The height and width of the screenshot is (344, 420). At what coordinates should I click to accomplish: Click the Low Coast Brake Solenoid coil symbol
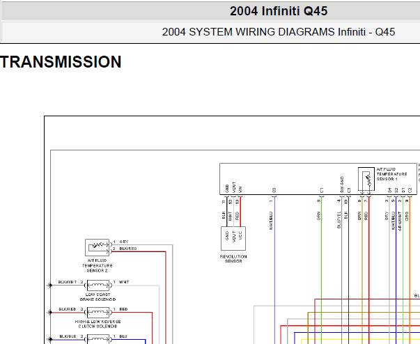point(98,285)
